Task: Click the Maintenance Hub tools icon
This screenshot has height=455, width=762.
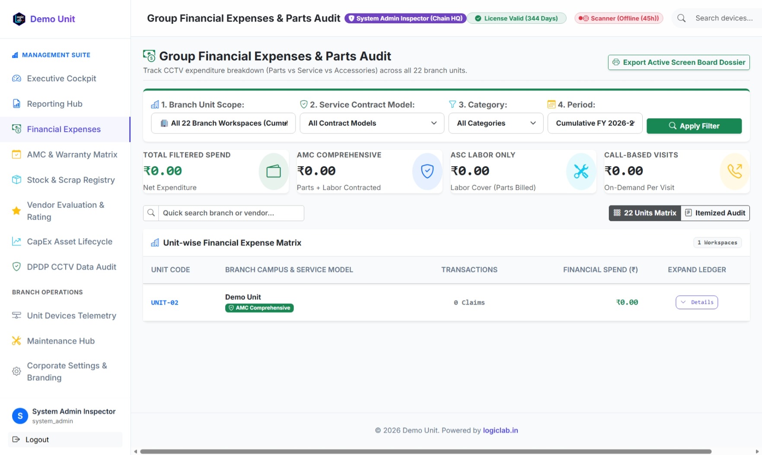Action: coord(16,341)
